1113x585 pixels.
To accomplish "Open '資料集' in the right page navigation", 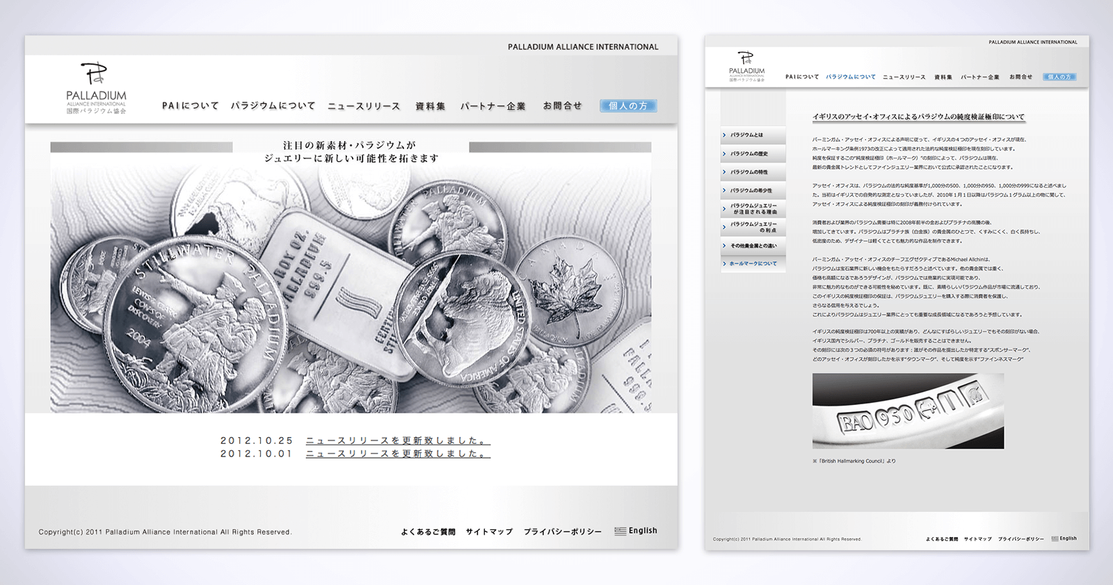I will tap(943, 77).
